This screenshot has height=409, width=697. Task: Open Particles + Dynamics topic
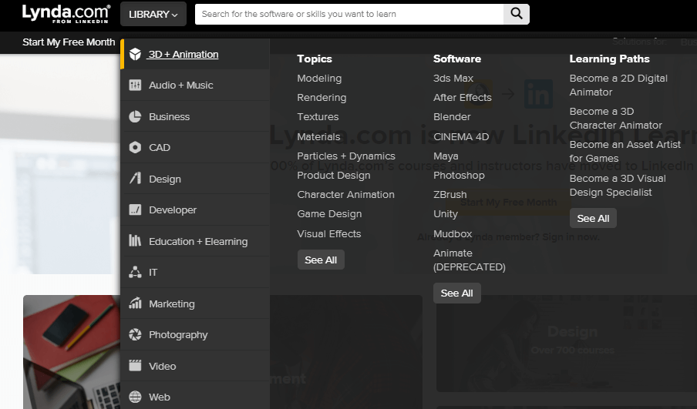(346, 156)
